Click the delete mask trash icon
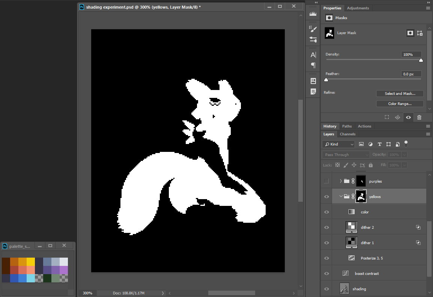Image resolution: width=433 pixels, height=297 pixels. (x=419, y=117)
